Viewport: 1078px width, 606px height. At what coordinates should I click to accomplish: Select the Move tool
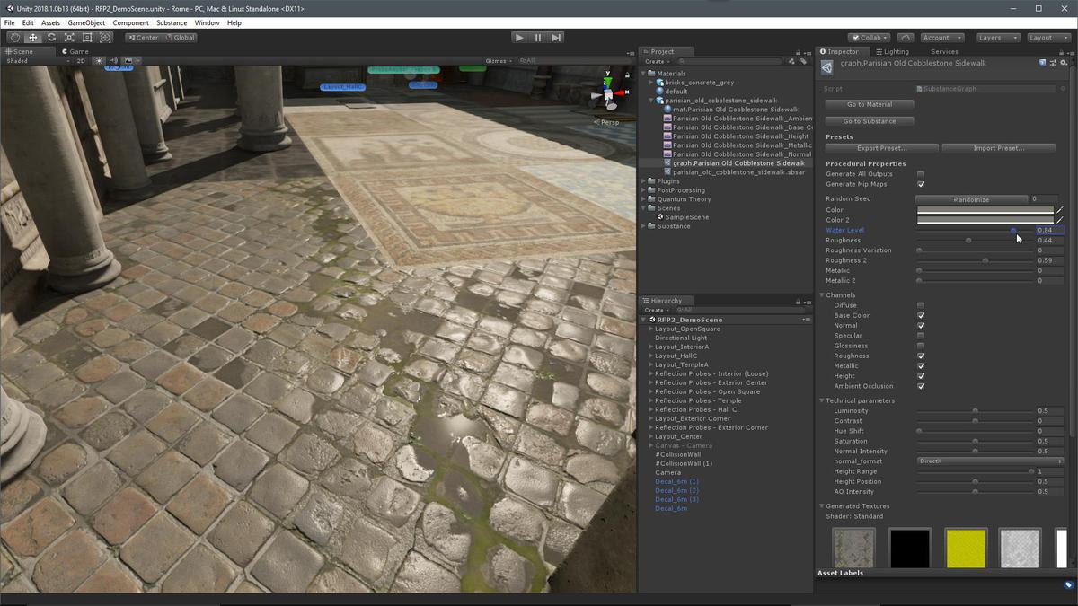[33, 38]
